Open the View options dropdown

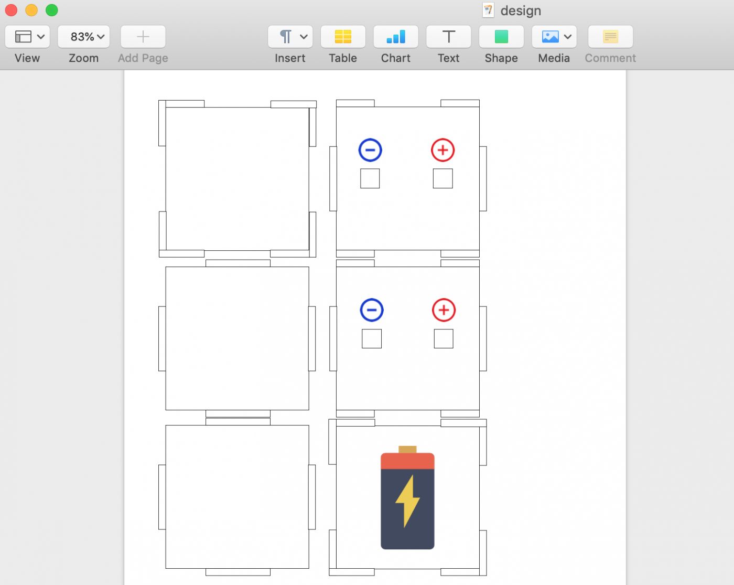pos(28,37)
